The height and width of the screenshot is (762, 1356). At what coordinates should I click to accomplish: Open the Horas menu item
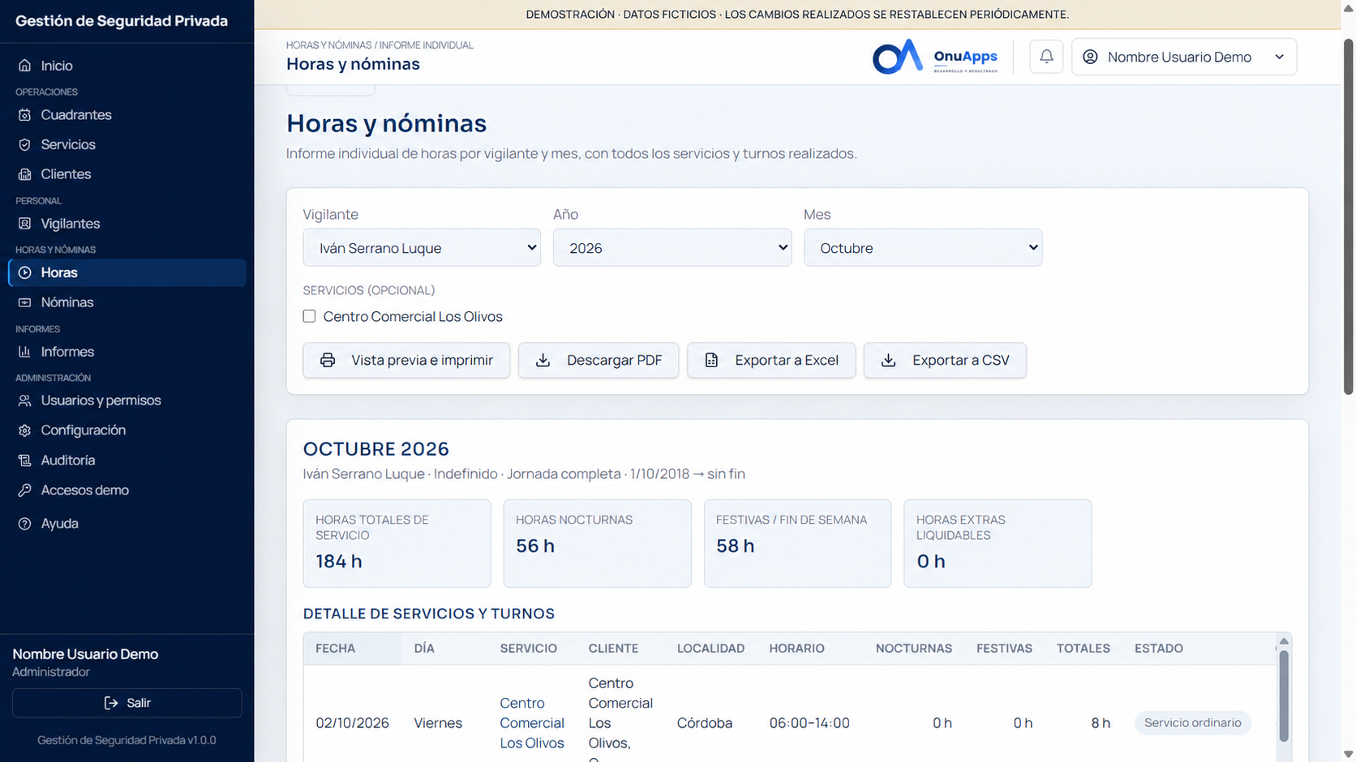tap(127, 272)
